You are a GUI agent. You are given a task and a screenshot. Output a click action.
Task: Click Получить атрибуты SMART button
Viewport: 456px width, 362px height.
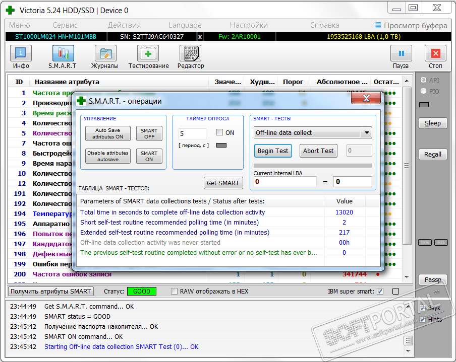coord(51,291)
